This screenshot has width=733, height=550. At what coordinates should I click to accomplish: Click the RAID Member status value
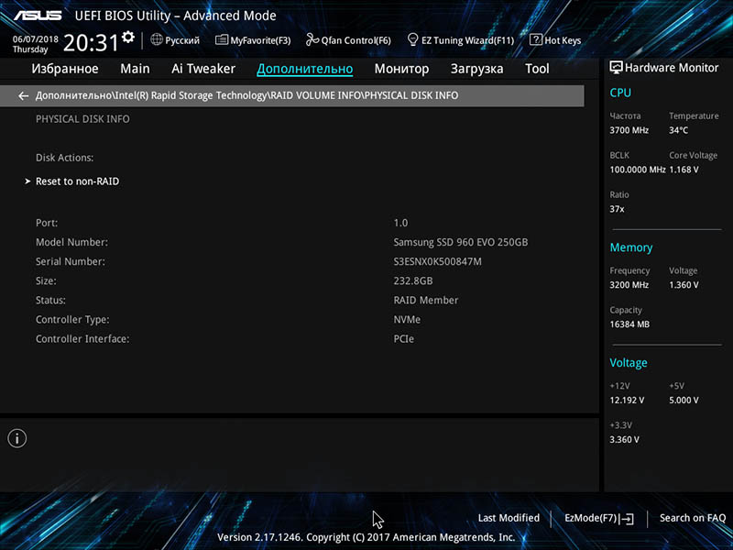pyautogui.click(x=426, y=301)
